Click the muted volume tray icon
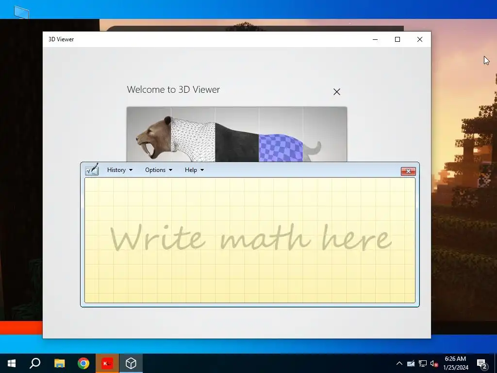Viewport: 497px width, 373px height. 434,363
